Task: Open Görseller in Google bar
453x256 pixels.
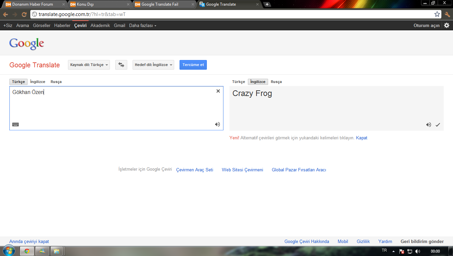Action: (42, 25)
